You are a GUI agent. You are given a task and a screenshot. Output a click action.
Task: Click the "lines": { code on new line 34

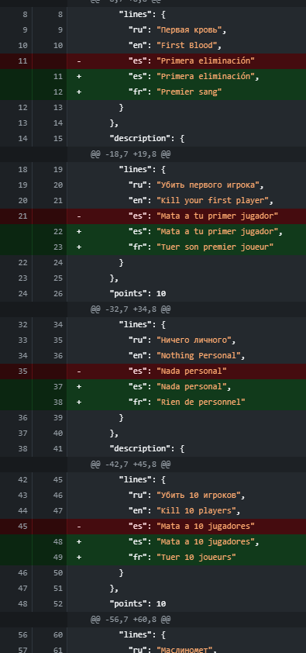(143, 325)
